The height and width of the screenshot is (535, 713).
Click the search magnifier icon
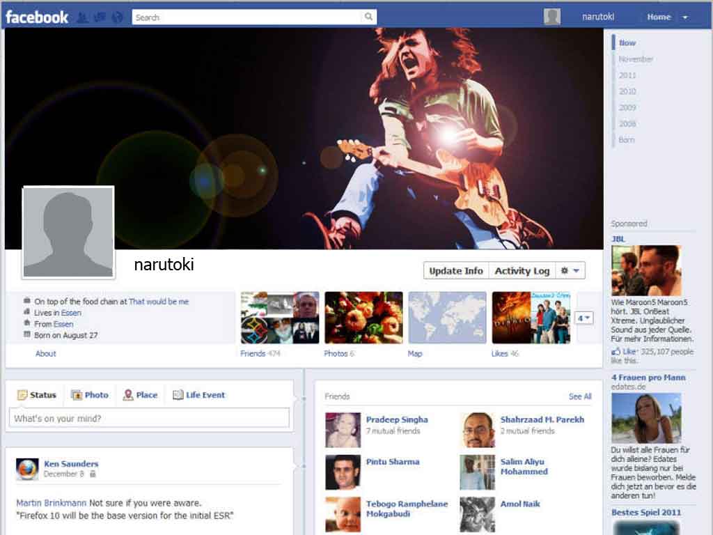(x=368, y=17)
